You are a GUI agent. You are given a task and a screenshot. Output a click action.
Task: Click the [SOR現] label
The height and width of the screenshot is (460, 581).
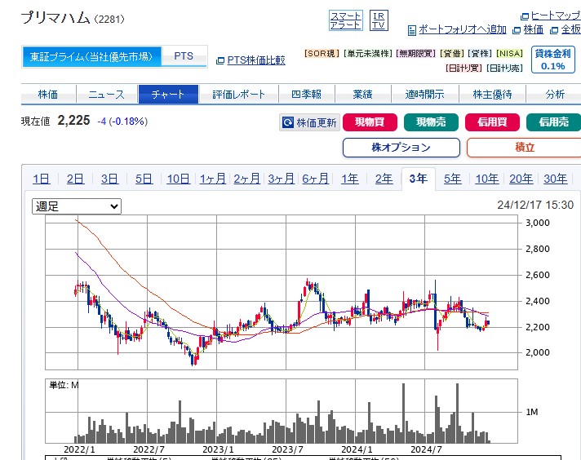click(322, 54)
